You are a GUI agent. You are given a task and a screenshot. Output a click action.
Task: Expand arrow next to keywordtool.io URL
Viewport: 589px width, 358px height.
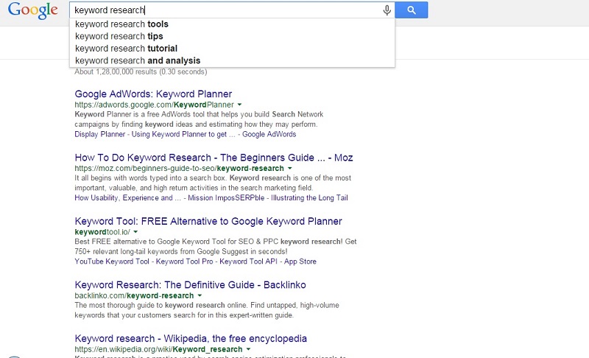135,232
